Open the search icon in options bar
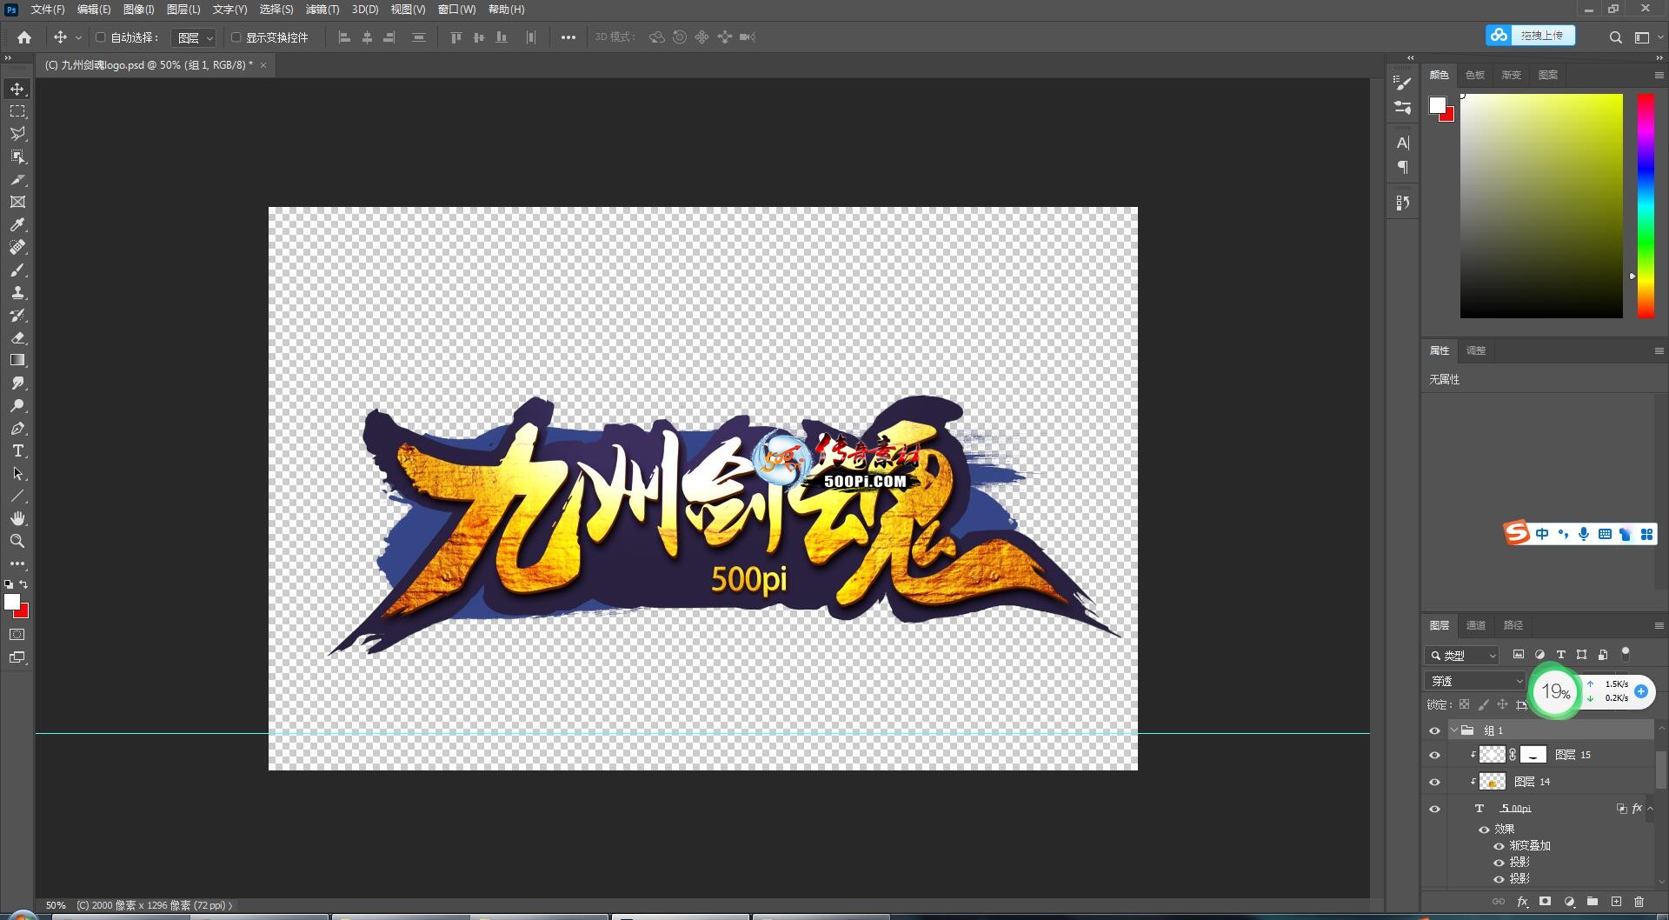The width and height of the screenshot is (1669, 920). (1615, 37)
